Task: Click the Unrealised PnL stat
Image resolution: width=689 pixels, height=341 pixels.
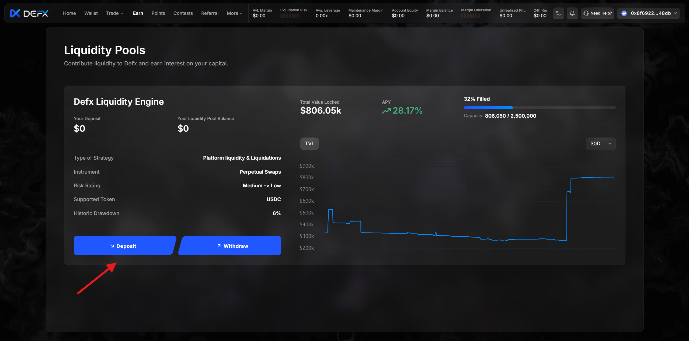Action: 512,13
